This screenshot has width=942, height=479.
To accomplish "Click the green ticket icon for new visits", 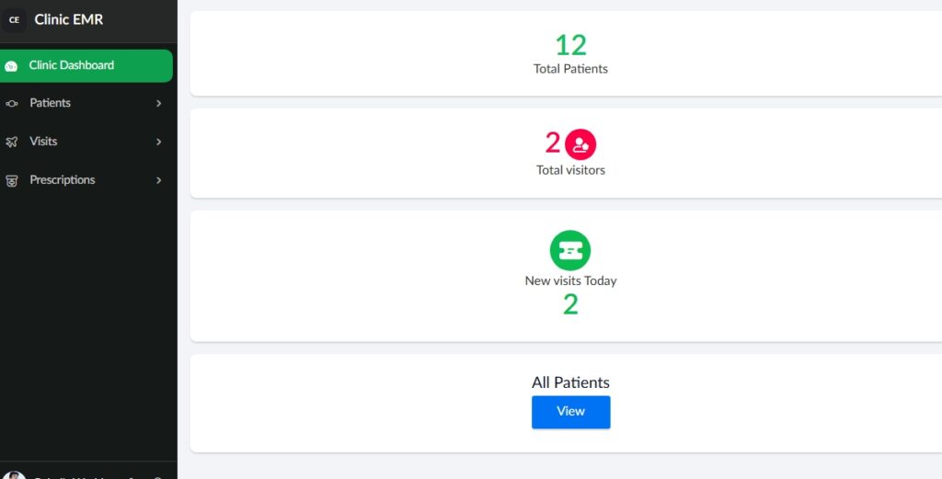I will pyautogui.click(x=570, y=250).
